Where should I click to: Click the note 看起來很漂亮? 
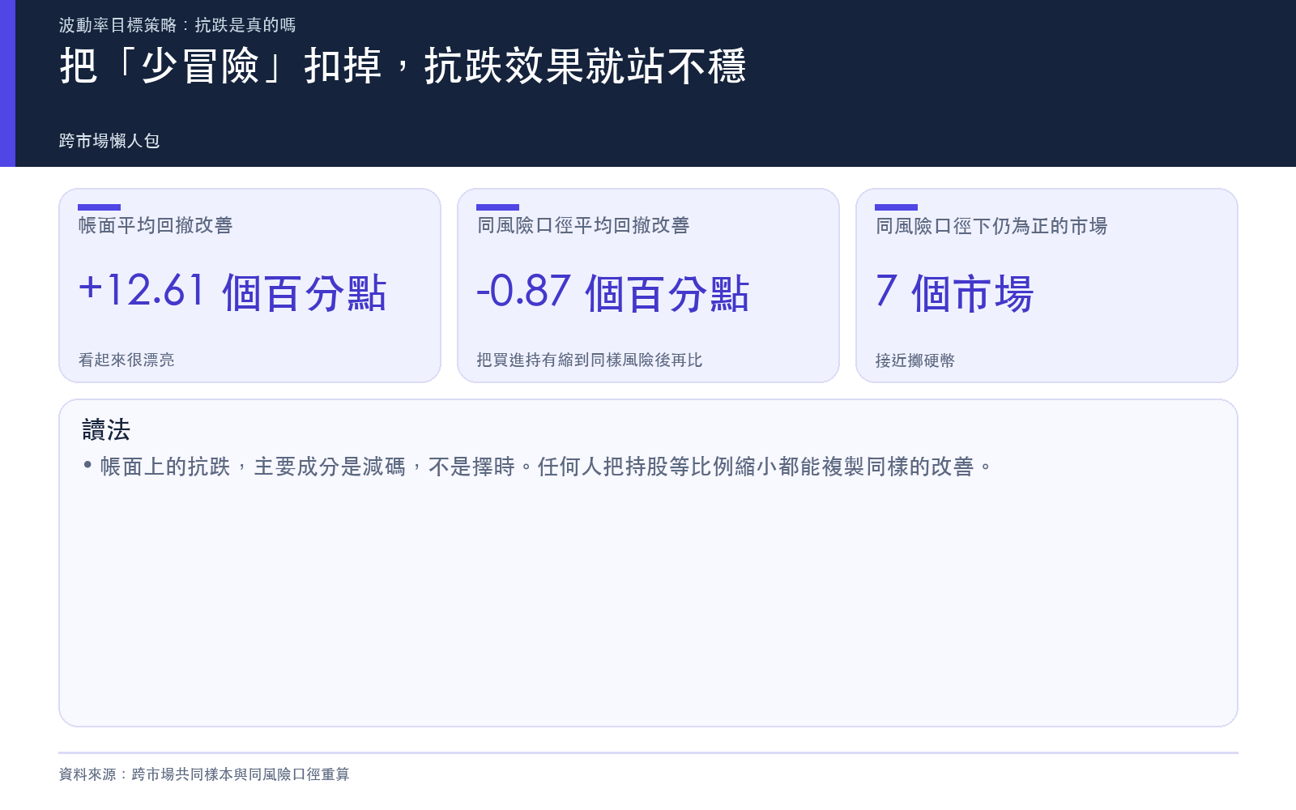(x=126, y=360)
